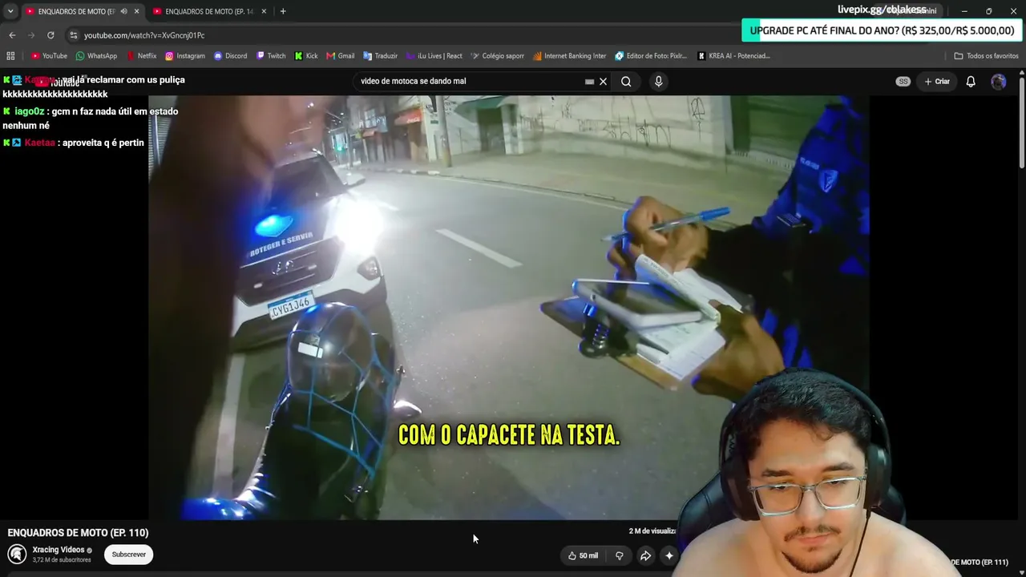
Task: Expand the Todos os favoritos folder
Action: (985, 56)
